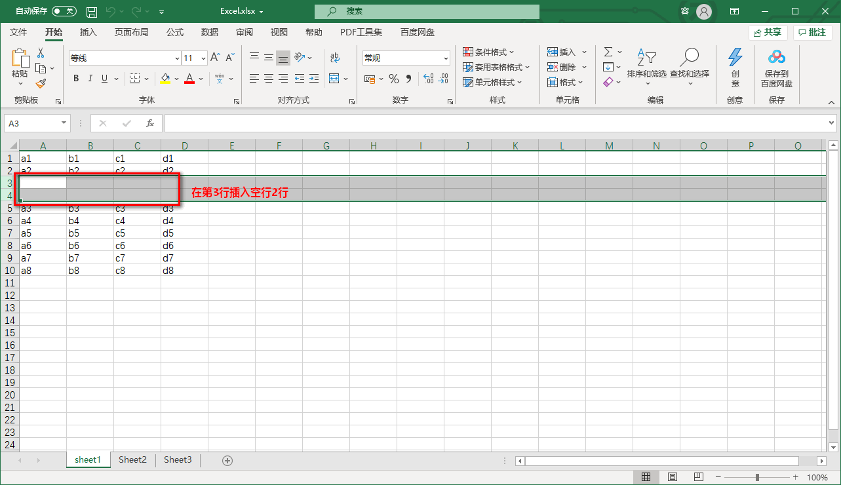Toggle the AutoSave switch

[x=64, y=11]
